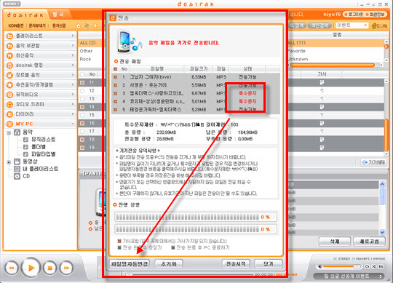Toggle checkbox for transfer file row 1
The height and width of the screenshot is (283, 393).
(x=115, y=77)
